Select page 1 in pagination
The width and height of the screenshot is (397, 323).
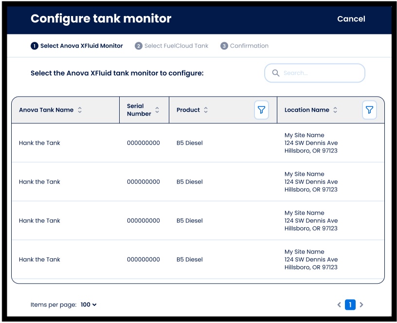350,305
